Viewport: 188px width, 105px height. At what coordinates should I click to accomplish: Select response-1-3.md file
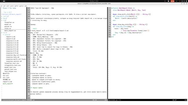coord(12,45)
